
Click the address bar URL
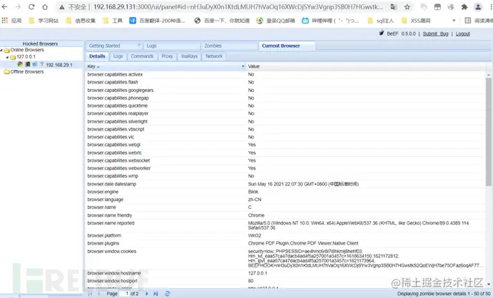[238, 7]
